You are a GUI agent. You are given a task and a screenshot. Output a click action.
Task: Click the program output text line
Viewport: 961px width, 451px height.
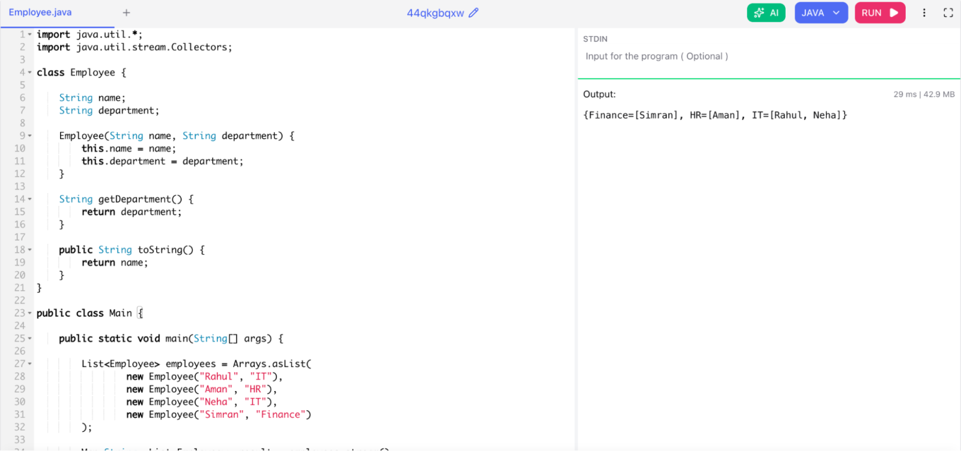tap(715, 115)
